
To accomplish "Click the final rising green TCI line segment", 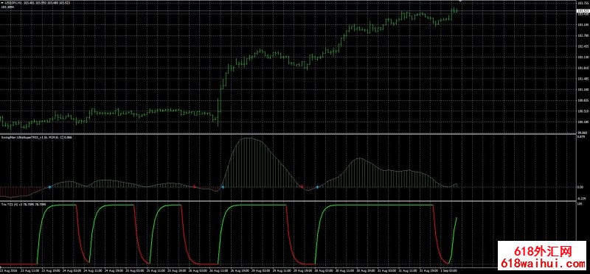I will point(453,240).
